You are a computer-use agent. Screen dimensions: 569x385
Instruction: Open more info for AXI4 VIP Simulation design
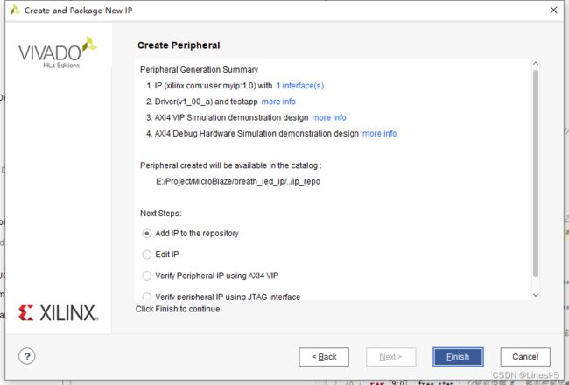[x=329, y=117]
